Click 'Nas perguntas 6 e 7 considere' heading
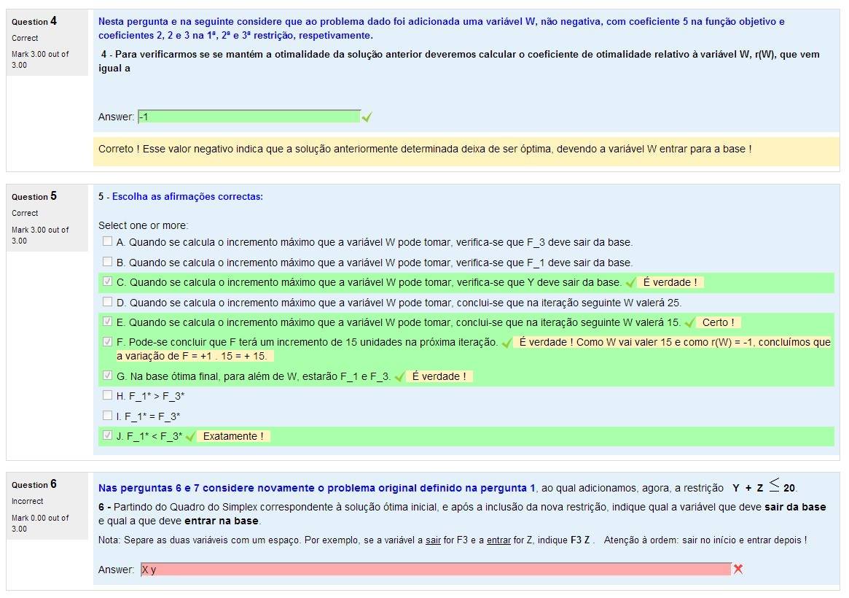Image resolution: width=849 pixels, height=598 pixels. 316,488
